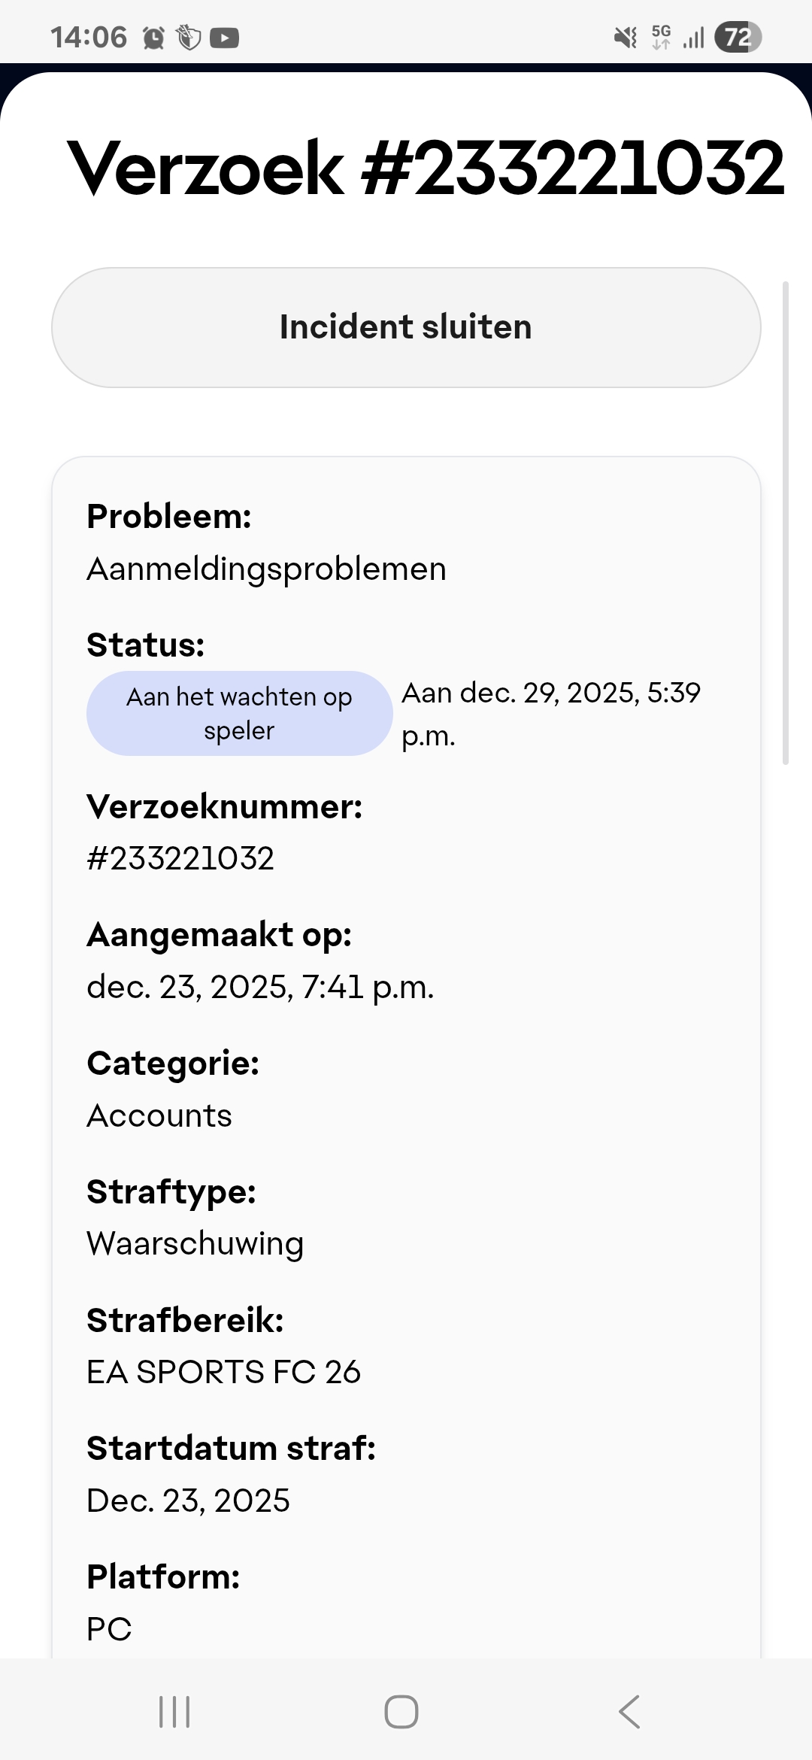Tap the 'Aan het wachten op speler' status badge

coord(239,713)
